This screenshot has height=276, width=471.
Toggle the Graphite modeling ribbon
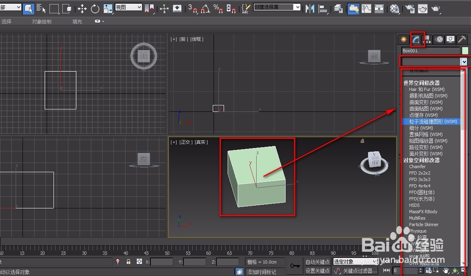click(353, 8)
